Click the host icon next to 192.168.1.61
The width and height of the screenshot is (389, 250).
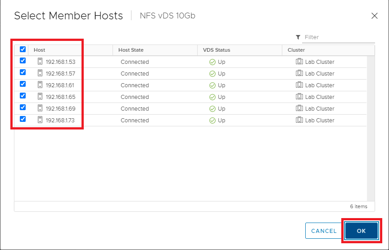40,85
